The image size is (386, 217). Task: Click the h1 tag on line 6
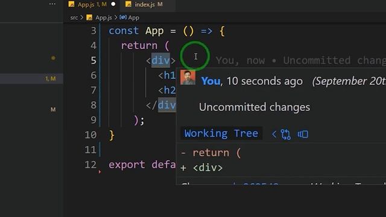pos(167,75)
